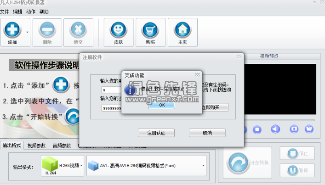
Task: Go to 主页 (Home) house icon
Action: tap(182, 29)
